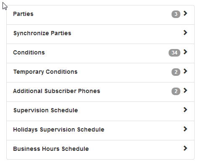Viewport: 203px width, 163px height.
Task: Click the chevron arrow next to Parties
Action: coord(185,13)
